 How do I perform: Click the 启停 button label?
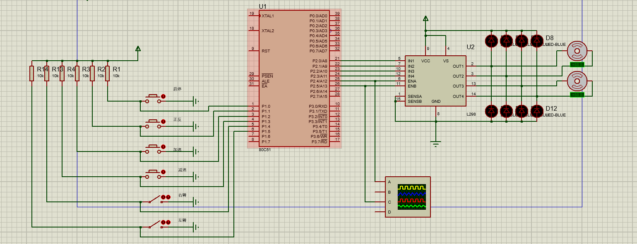177,89
